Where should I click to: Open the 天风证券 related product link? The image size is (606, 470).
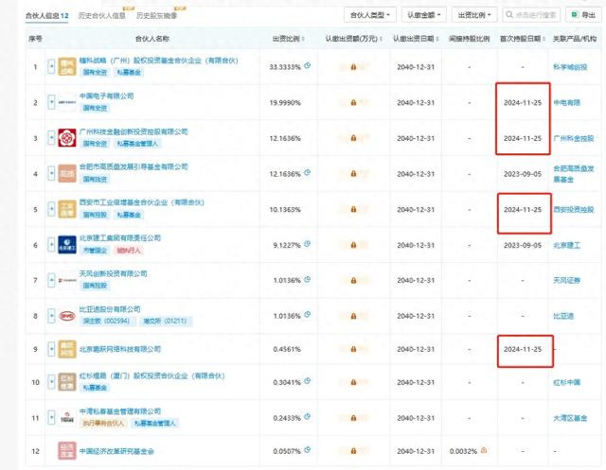(566, 280)
